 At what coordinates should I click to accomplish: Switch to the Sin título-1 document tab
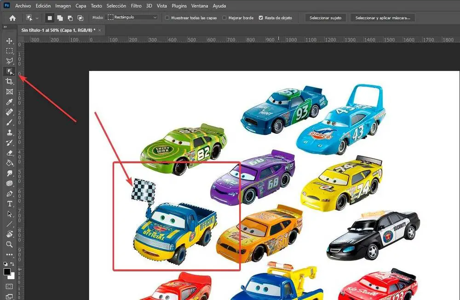pos(58,30)
